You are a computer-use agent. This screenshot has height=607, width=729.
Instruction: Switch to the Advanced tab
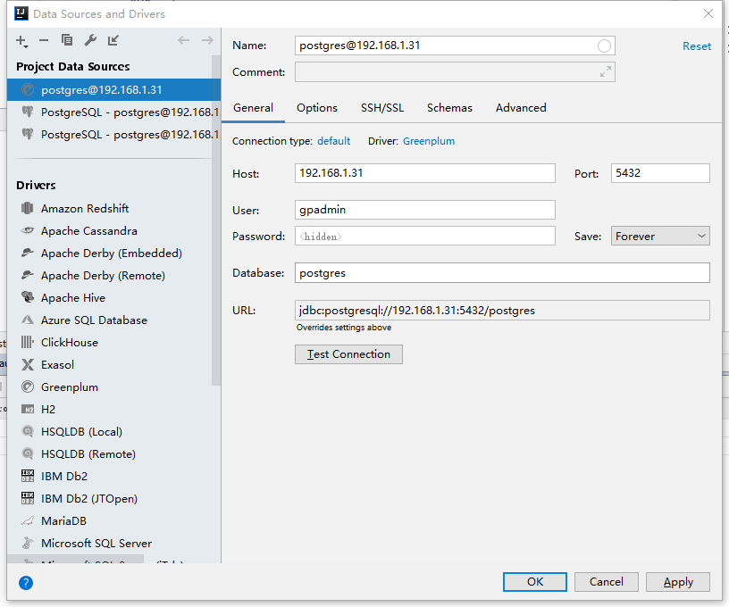pos(521,108)
